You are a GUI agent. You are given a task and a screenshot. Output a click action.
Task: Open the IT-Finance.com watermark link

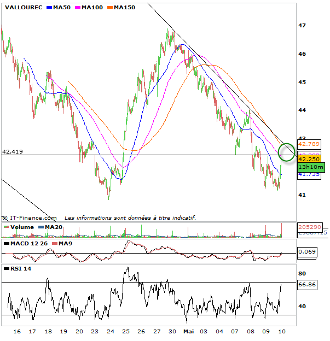[x=32, y=217]
